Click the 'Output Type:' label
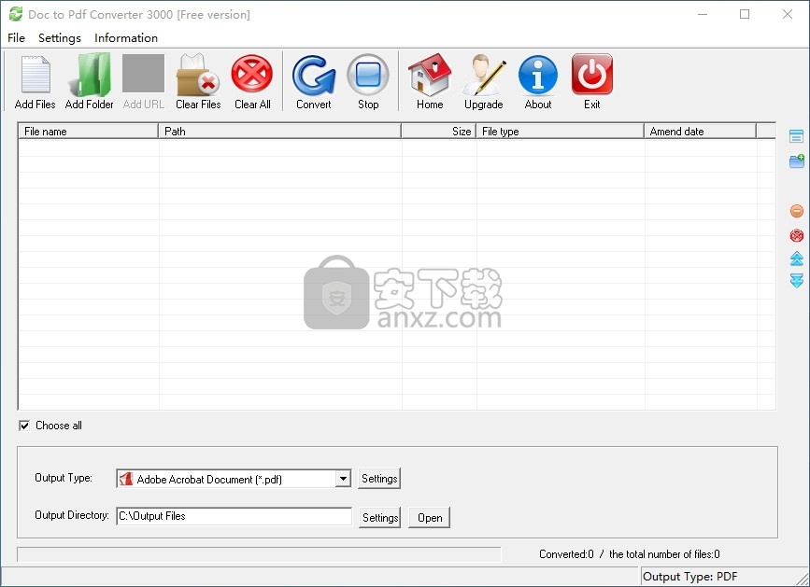The image size is (810, 587). pyautogui.click(x=63, y=478)
